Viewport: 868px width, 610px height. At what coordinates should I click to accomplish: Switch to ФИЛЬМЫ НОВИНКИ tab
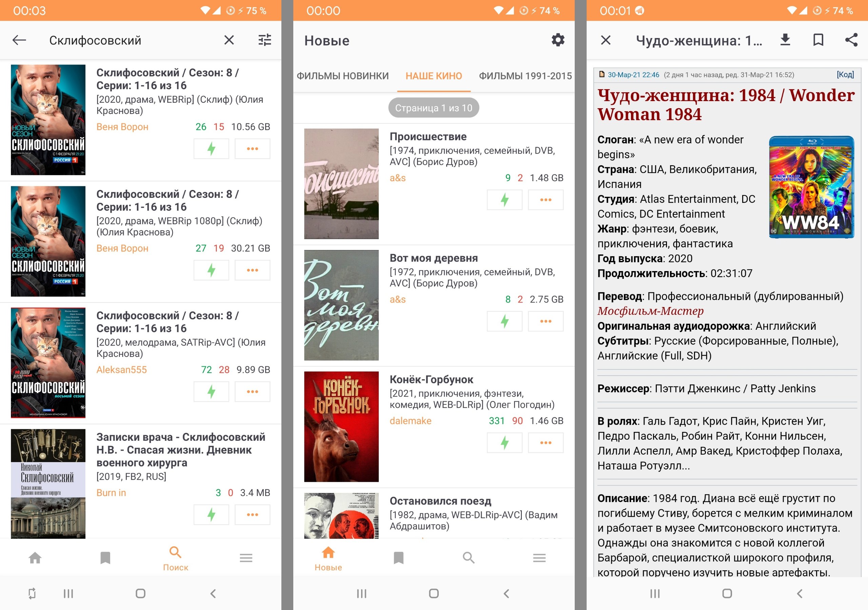click(342, 76)
